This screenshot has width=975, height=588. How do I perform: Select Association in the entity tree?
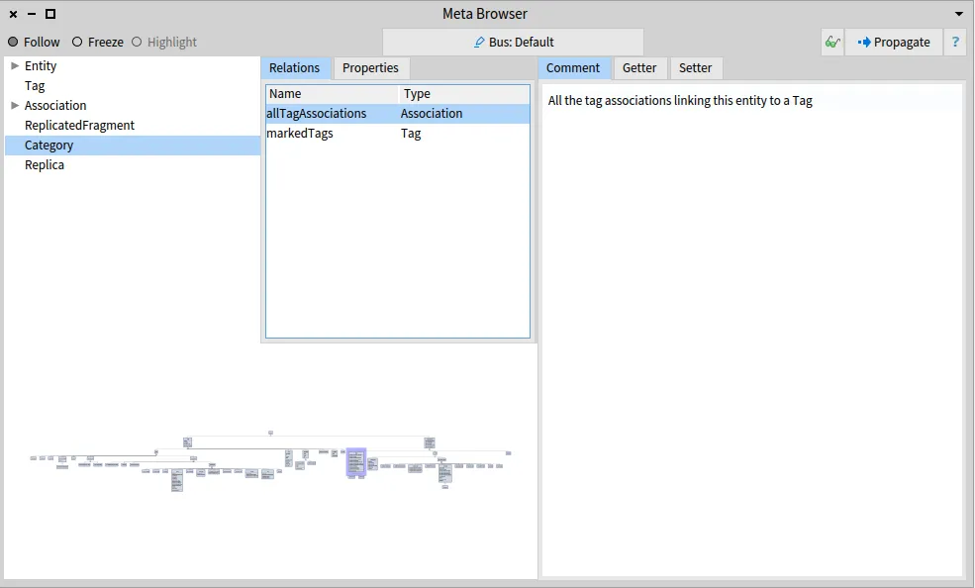click(x=55, y=106)
